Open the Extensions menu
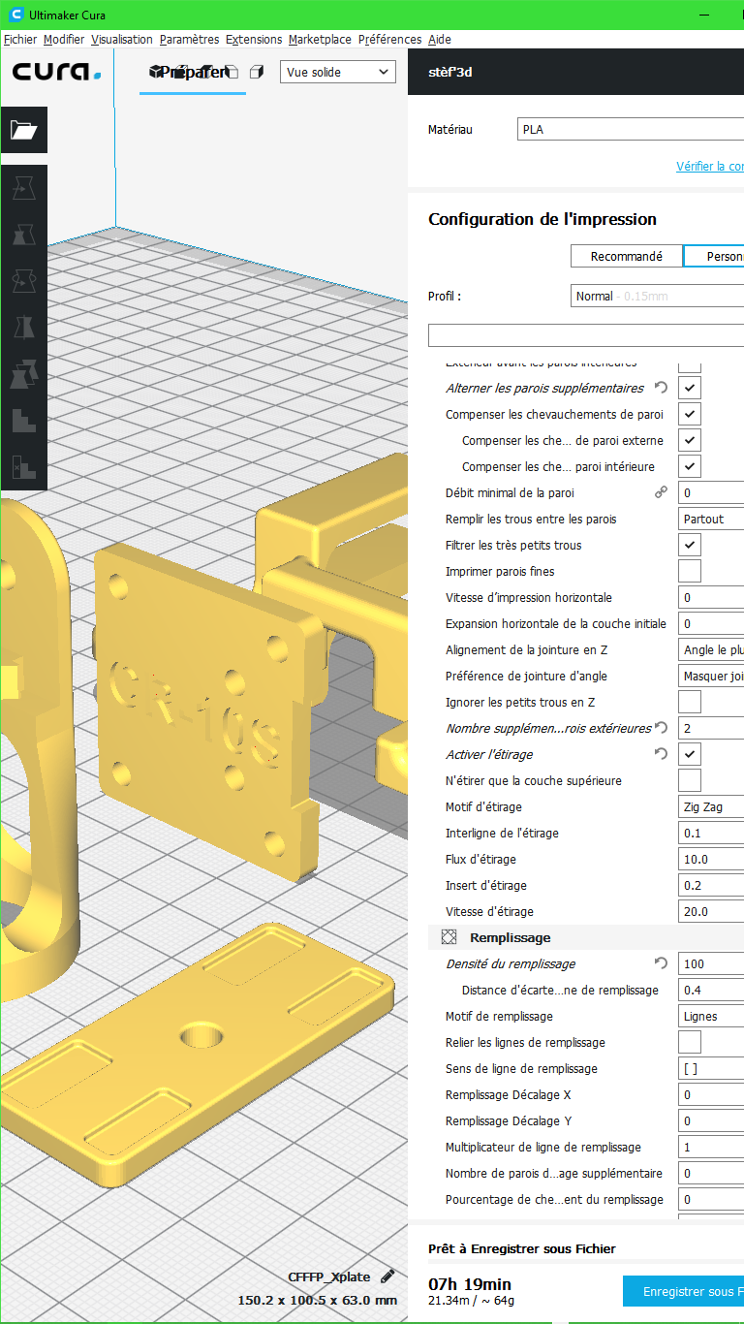744x1324 pixels. [x=254, y=40]
